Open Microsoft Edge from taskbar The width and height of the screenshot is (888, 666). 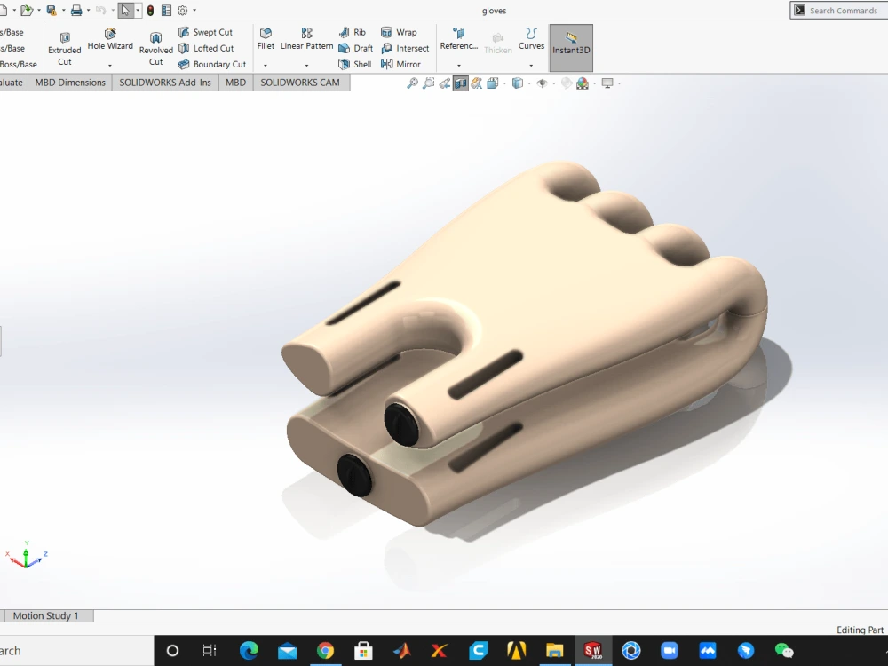249,651
